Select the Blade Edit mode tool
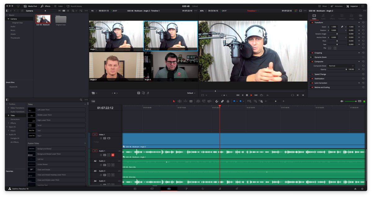This screenshot has width=372, height=197. click(191, 101)
